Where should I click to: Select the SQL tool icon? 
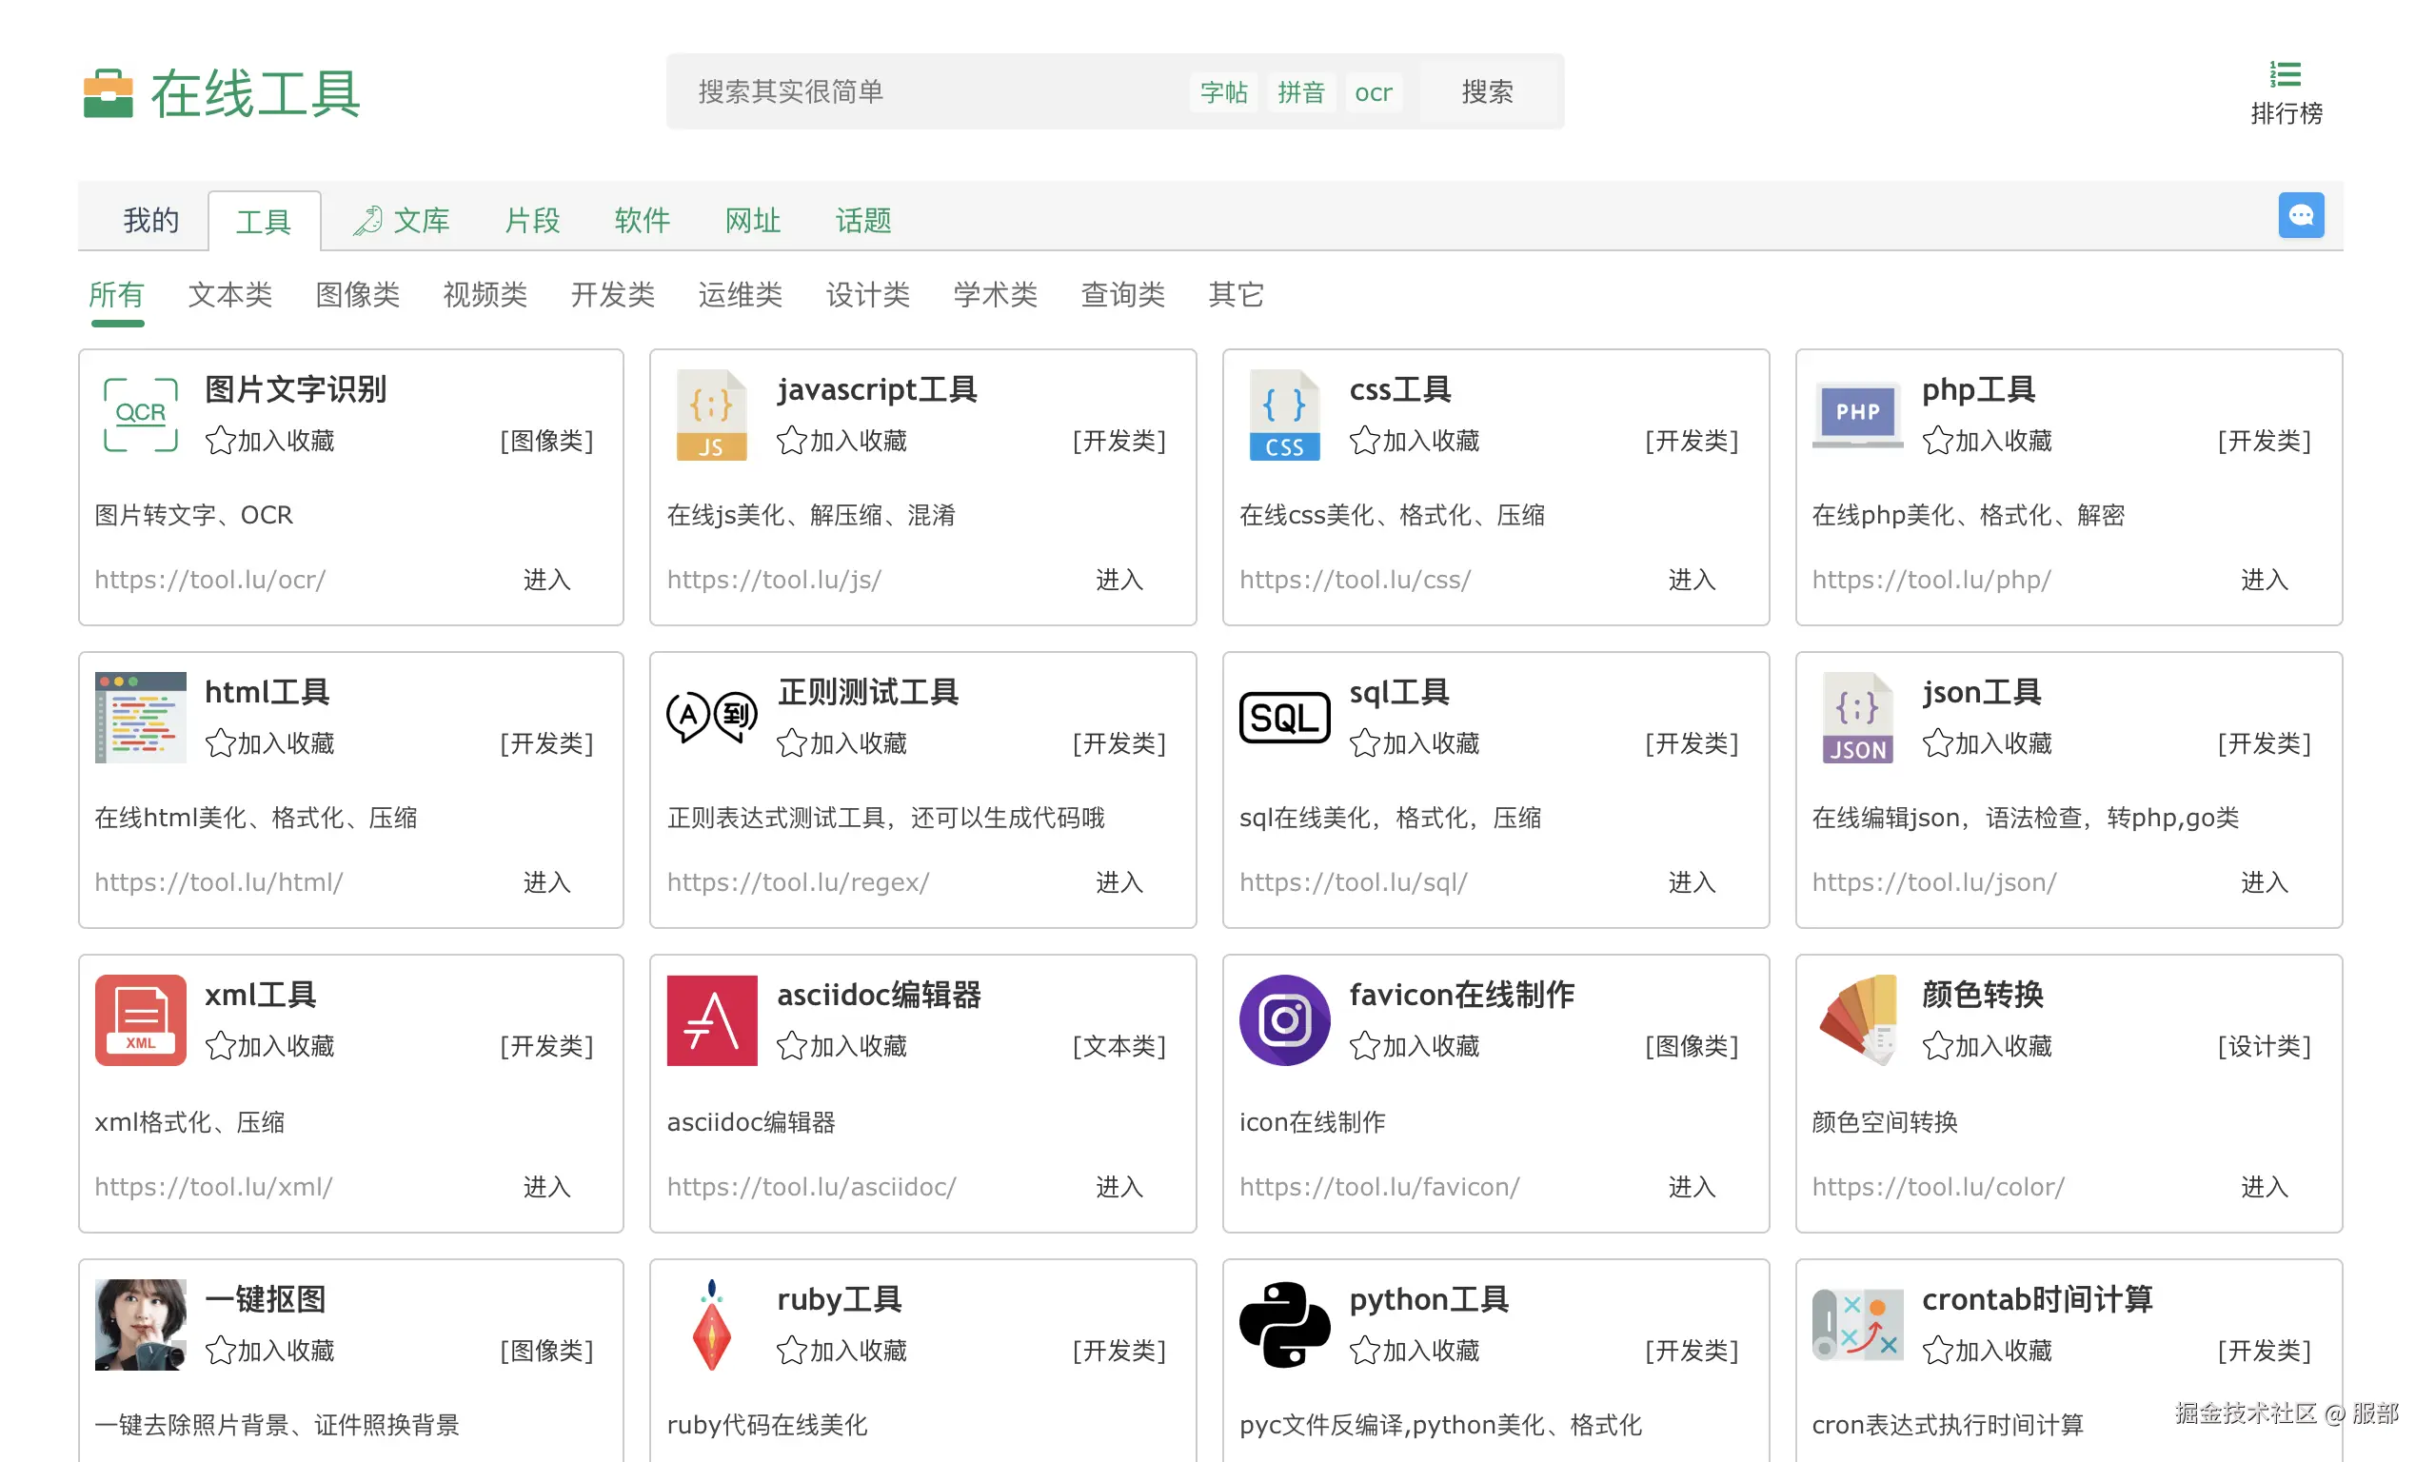tap(1283, 718)
